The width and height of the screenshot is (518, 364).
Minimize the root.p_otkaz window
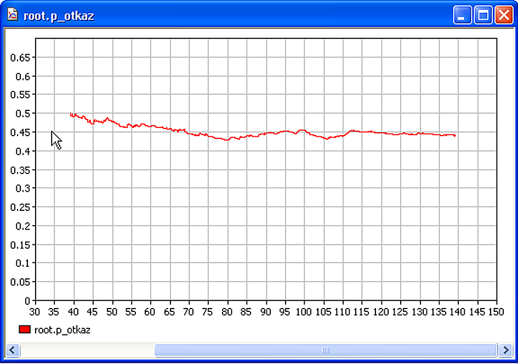coord(462,15)
